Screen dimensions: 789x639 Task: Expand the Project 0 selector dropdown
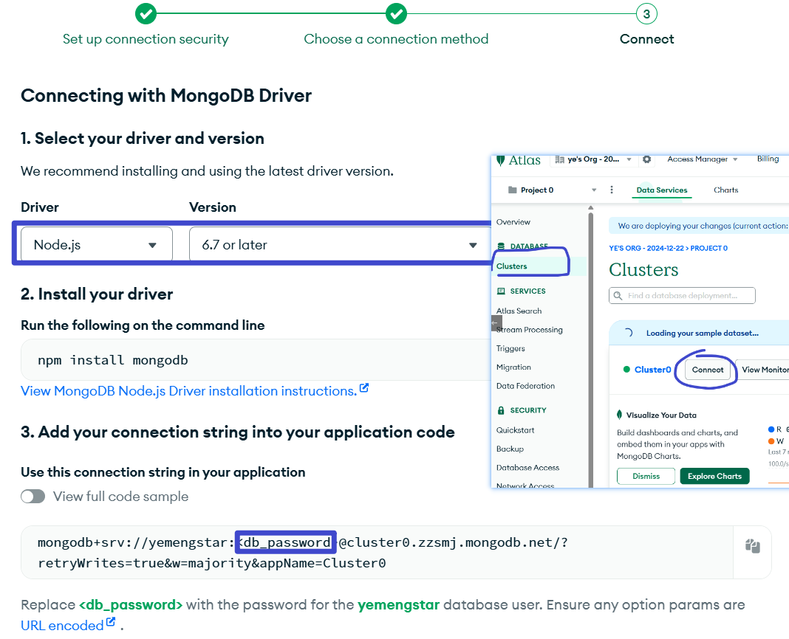[593, 190]
